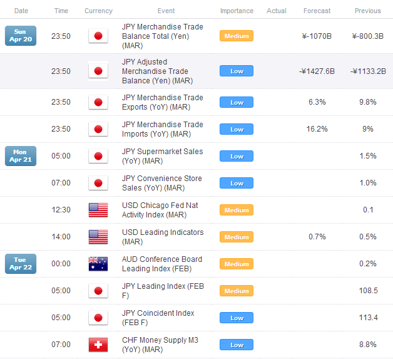393x359 pixels.
Task: Click forecast value ¥-1070B
Action: 317,36
